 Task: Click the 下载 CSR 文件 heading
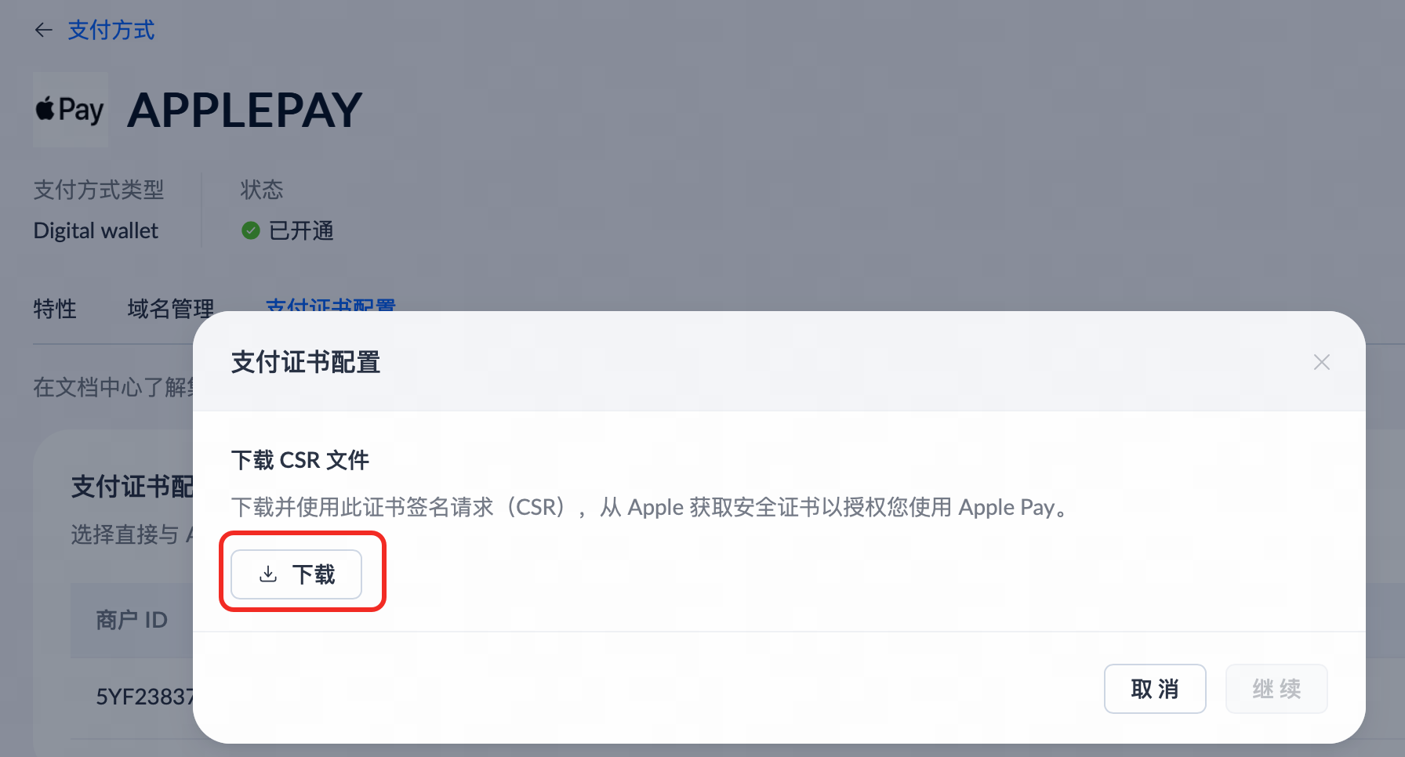click(300, 460)
